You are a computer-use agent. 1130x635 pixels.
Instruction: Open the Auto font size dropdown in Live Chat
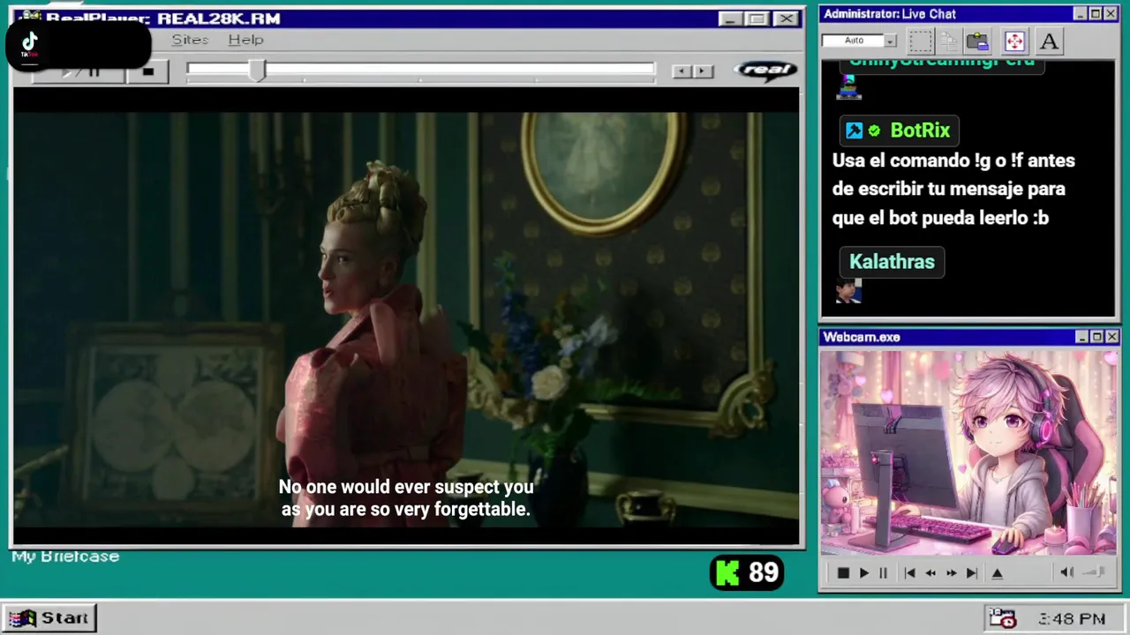click(890, 41)
